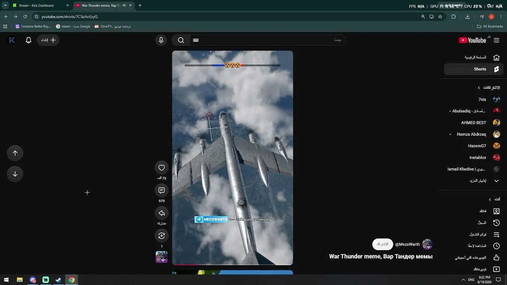Expand the subscriptions section header

coord(489,87)
